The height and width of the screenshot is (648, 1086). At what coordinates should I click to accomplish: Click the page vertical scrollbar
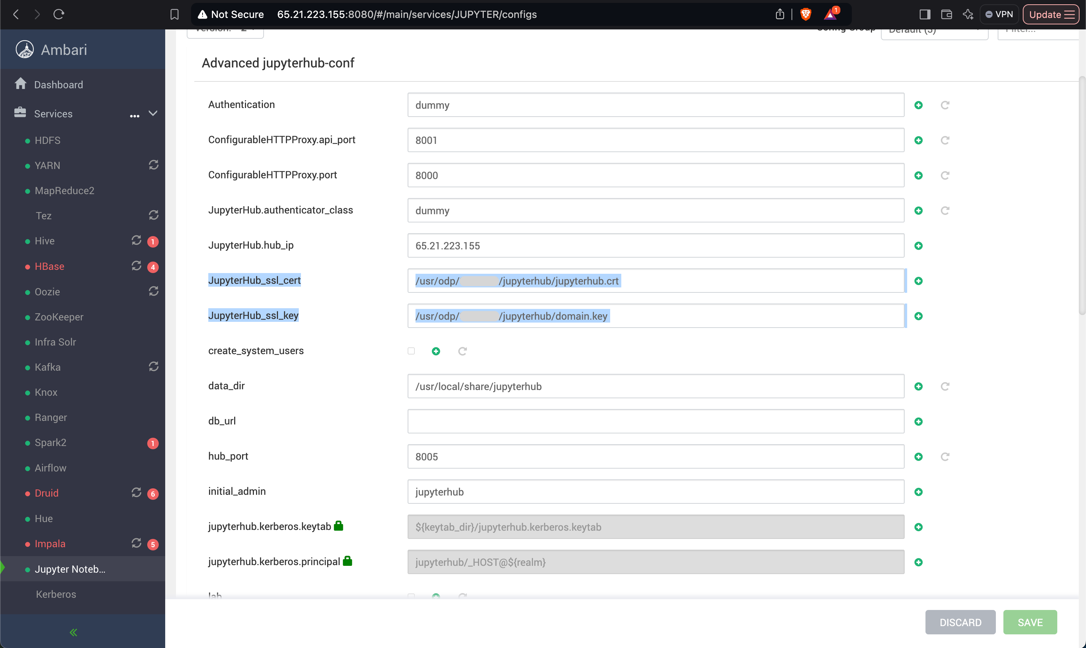coord(1082,195)
